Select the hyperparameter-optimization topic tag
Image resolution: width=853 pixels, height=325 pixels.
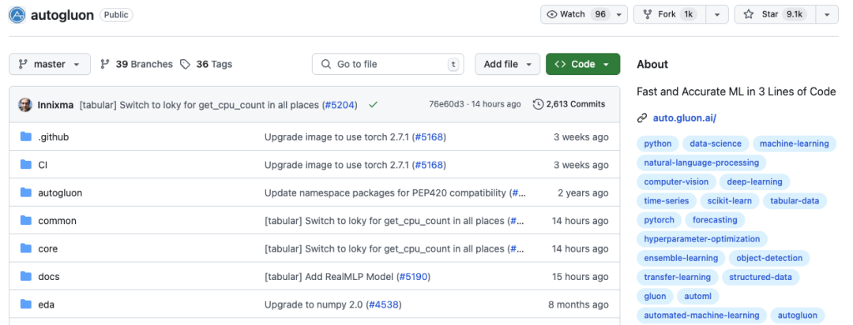pos(702,238)
